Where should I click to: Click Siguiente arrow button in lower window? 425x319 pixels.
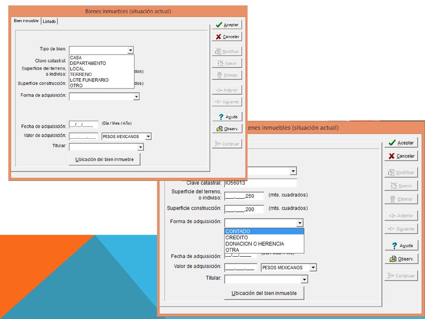click(401, 229)
